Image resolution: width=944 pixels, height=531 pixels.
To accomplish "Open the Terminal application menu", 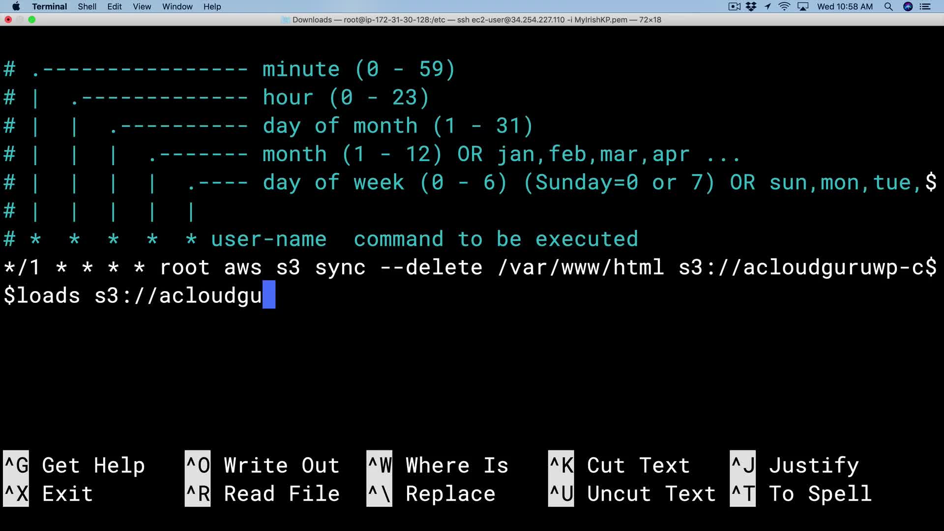I will 49,6.
